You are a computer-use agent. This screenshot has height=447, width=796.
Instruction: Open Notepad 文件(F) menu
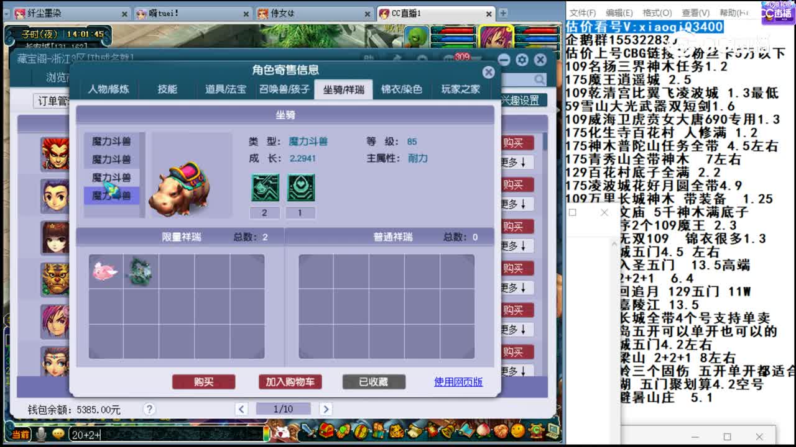pos(583,12)
